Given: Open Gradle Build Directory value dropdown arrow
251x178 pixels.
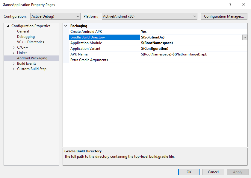Looking at the screenshot, I should (245, 37).
